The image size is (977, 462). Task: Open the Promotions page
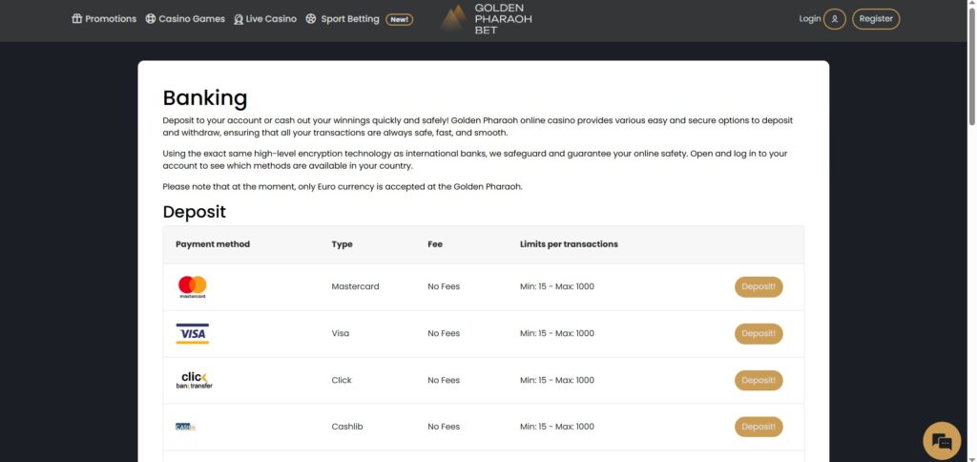tap(111, 19)
